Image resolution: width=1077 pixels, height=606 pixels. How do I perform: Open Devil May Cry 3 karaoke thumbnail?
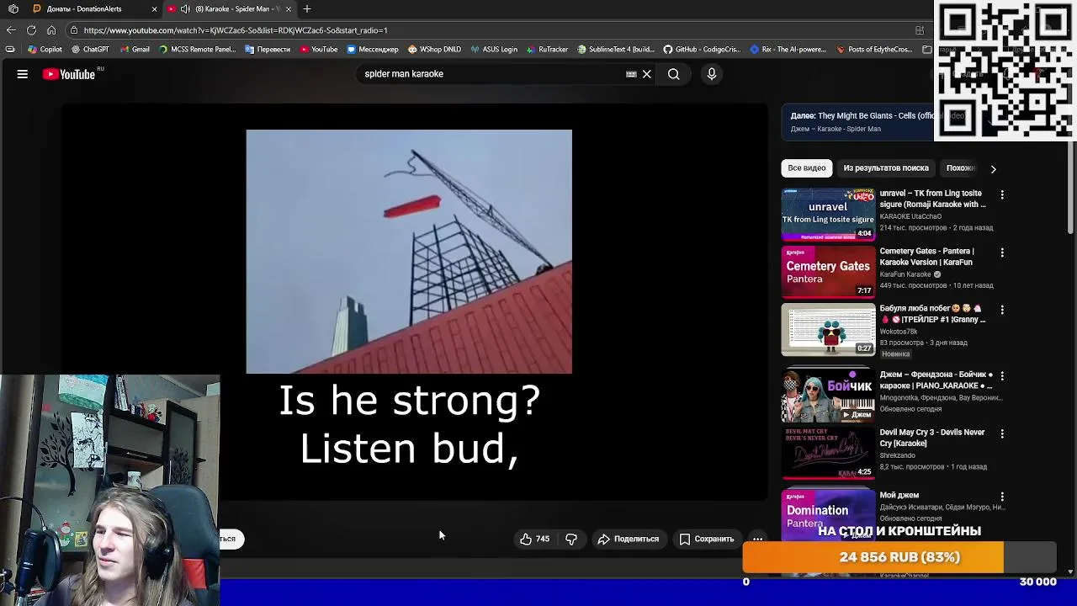[x=828, y=453]
